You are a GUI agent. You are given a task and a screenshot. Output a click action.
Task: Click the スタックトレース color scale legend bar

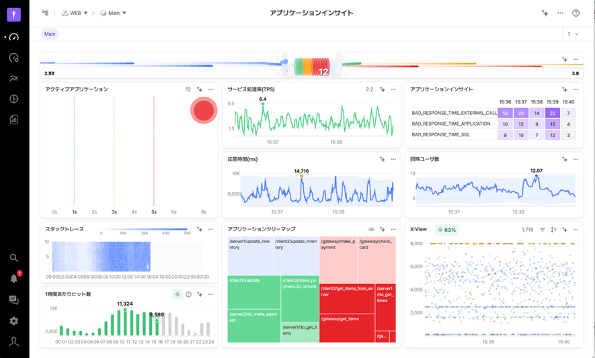point(145,230)
